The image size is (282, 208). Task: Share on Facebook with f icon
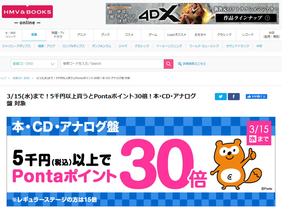[234, 96]
